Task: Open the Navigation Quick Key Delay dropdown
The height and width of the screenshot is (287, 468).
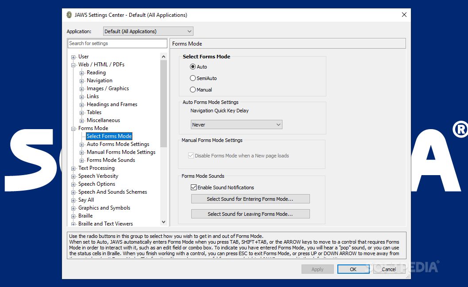Action: pos(236,125)
